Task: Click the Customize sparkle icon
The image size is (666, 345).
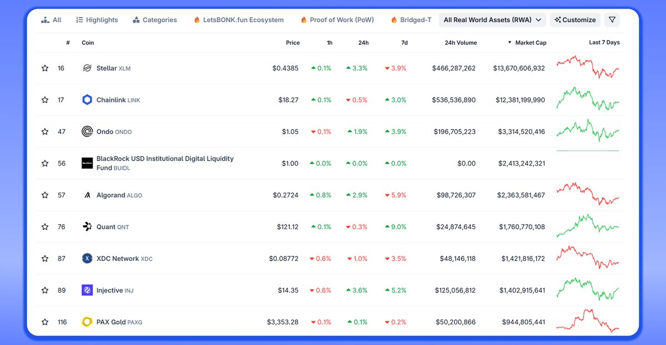Action: pos(558,20)
